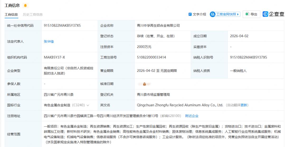Click 有色金属合金制造 industry text
This screenshot has width=285, height=147.
pos(57,105)
